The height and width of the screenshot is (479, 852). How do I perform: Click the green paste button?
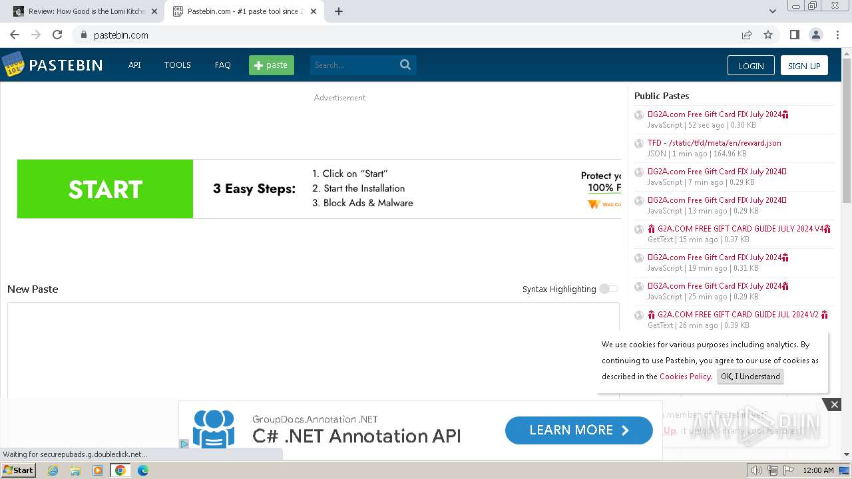[272, 65]
